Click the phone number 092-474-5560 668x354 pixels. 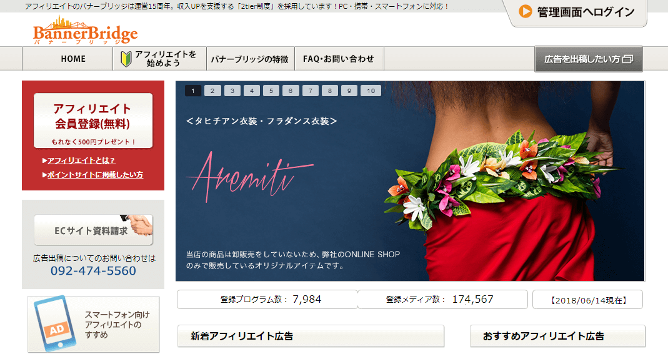[x=93, y=270]
